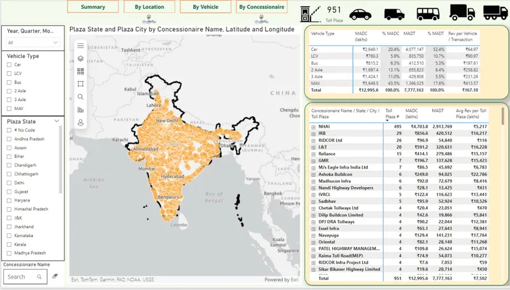Click the 951 Toll Plaza count card
Viewport: 510px width, 290px height.
point(334,14)
